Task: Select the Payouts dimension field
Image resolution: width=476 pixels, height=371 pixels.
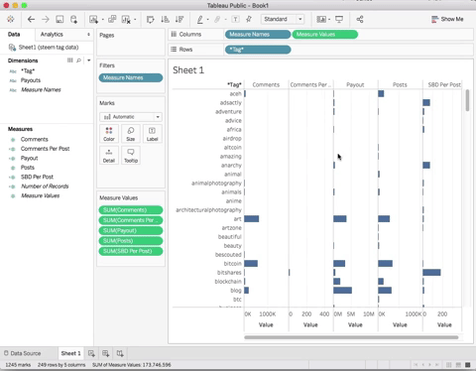Action: tap(31, 80)
